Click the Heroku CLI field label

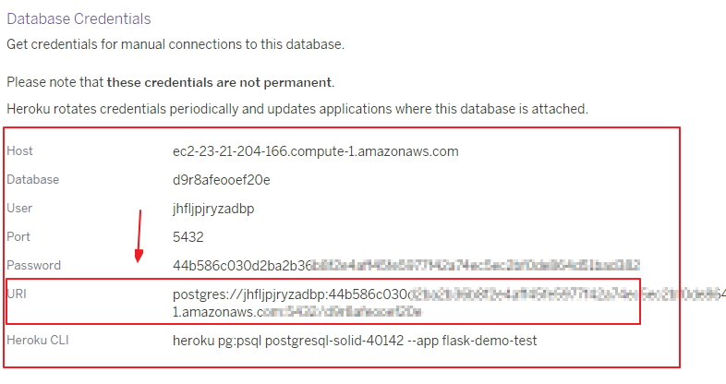[38, 341]
